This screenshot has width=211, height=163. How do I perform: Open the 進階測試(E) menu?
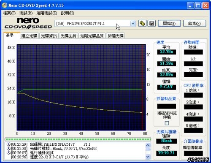[x=47, y=13]
